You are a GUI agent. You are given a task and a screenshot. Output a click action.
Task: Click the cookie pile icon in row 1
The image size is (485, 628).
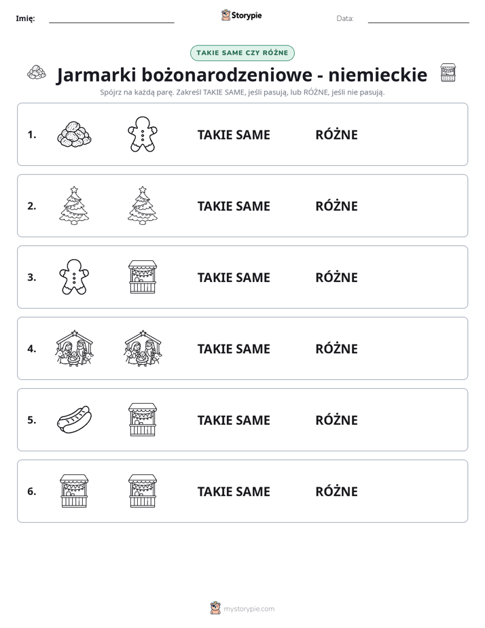coord(74,134)
